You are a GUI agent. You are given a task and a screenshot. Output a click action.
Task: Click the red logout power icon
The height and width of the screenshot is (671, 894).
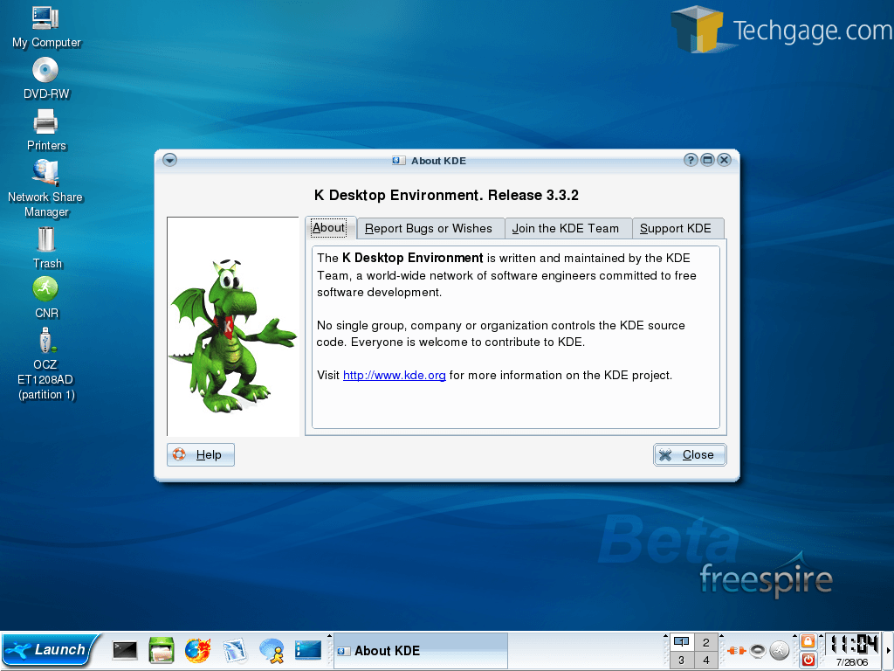pos(808,660)
